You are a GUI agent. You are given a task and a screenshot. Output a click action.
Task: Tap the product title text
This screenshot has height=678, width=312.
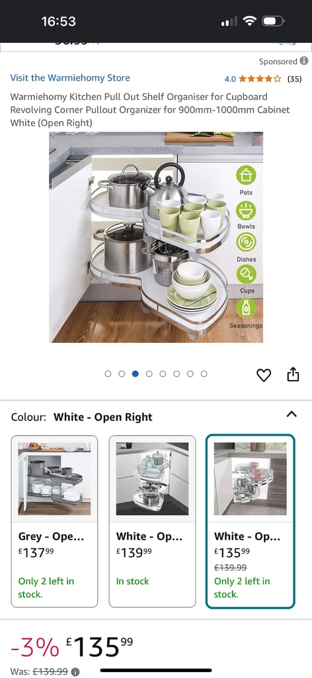[x=150, y=110]
